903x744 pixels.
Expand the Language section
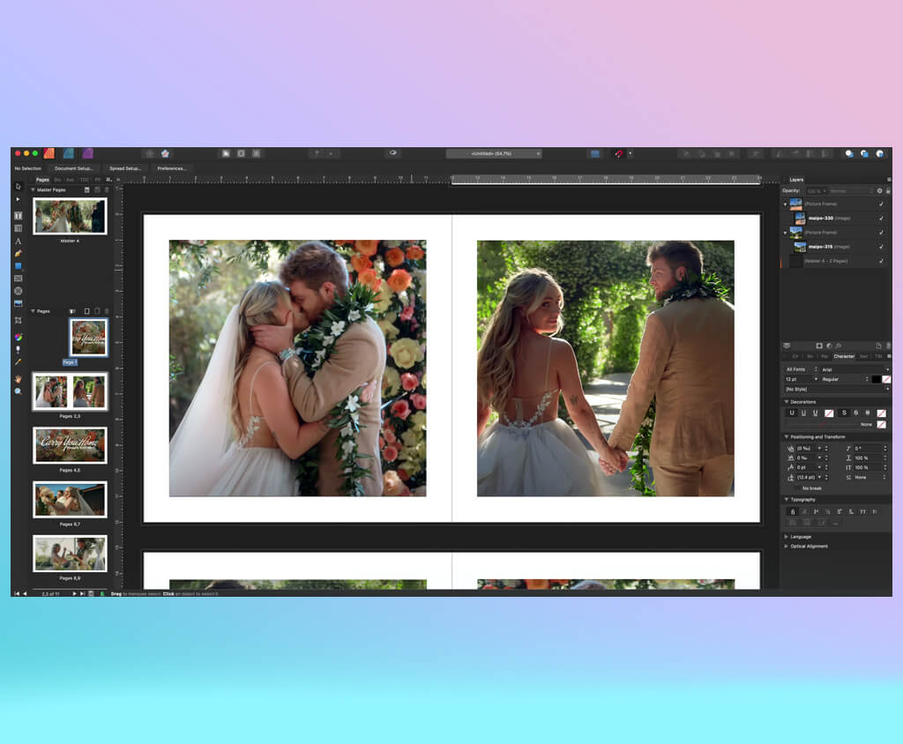[x=786, y=537]
